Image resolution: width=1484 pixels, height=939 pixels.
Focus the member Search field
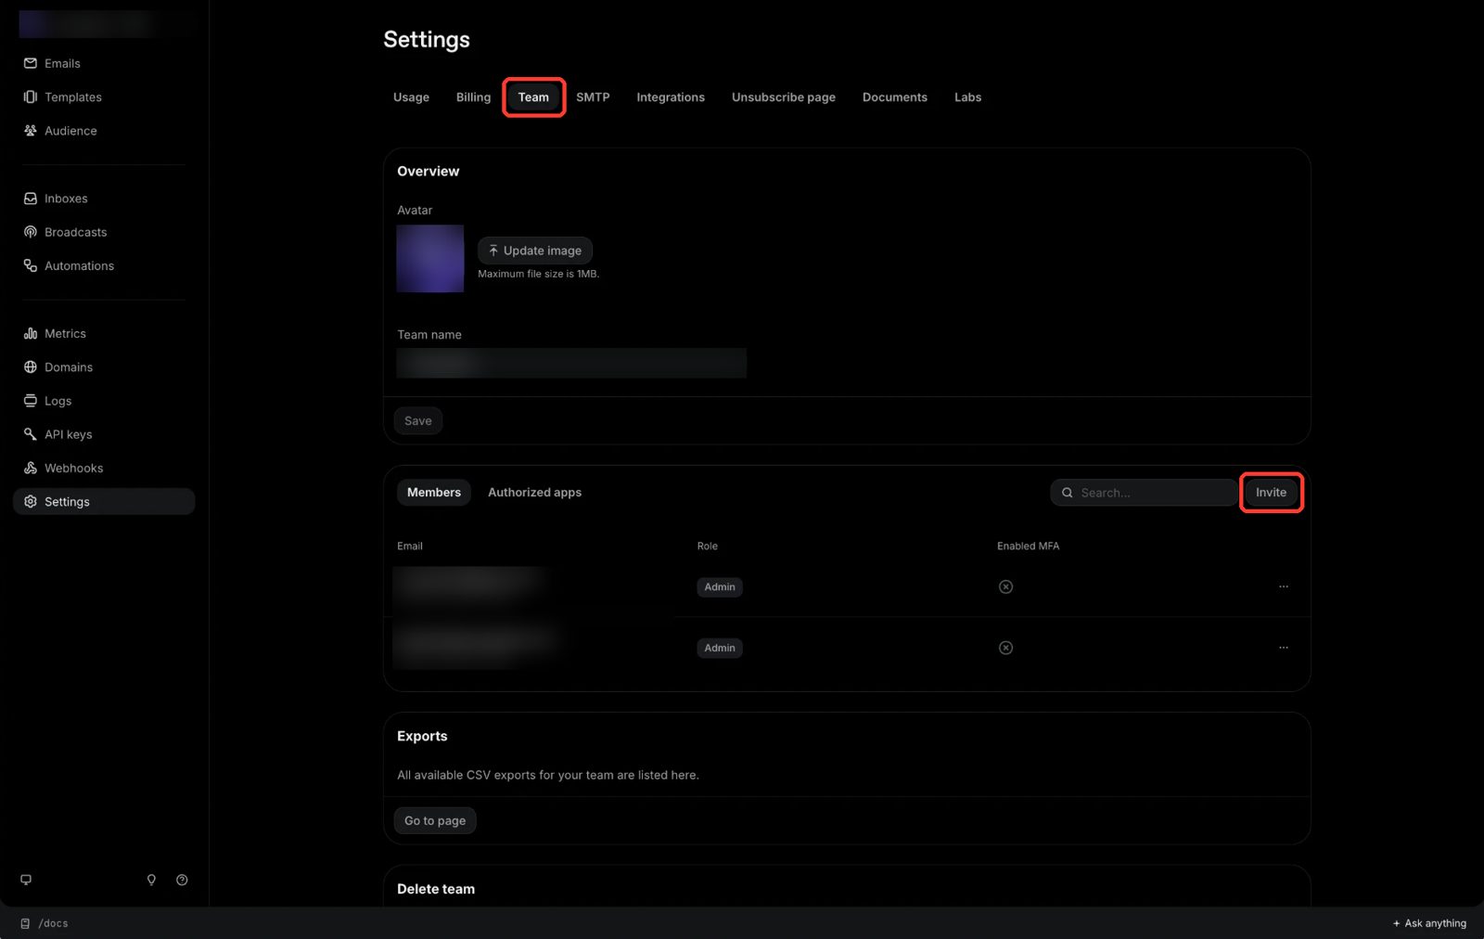coord(1144,493)
